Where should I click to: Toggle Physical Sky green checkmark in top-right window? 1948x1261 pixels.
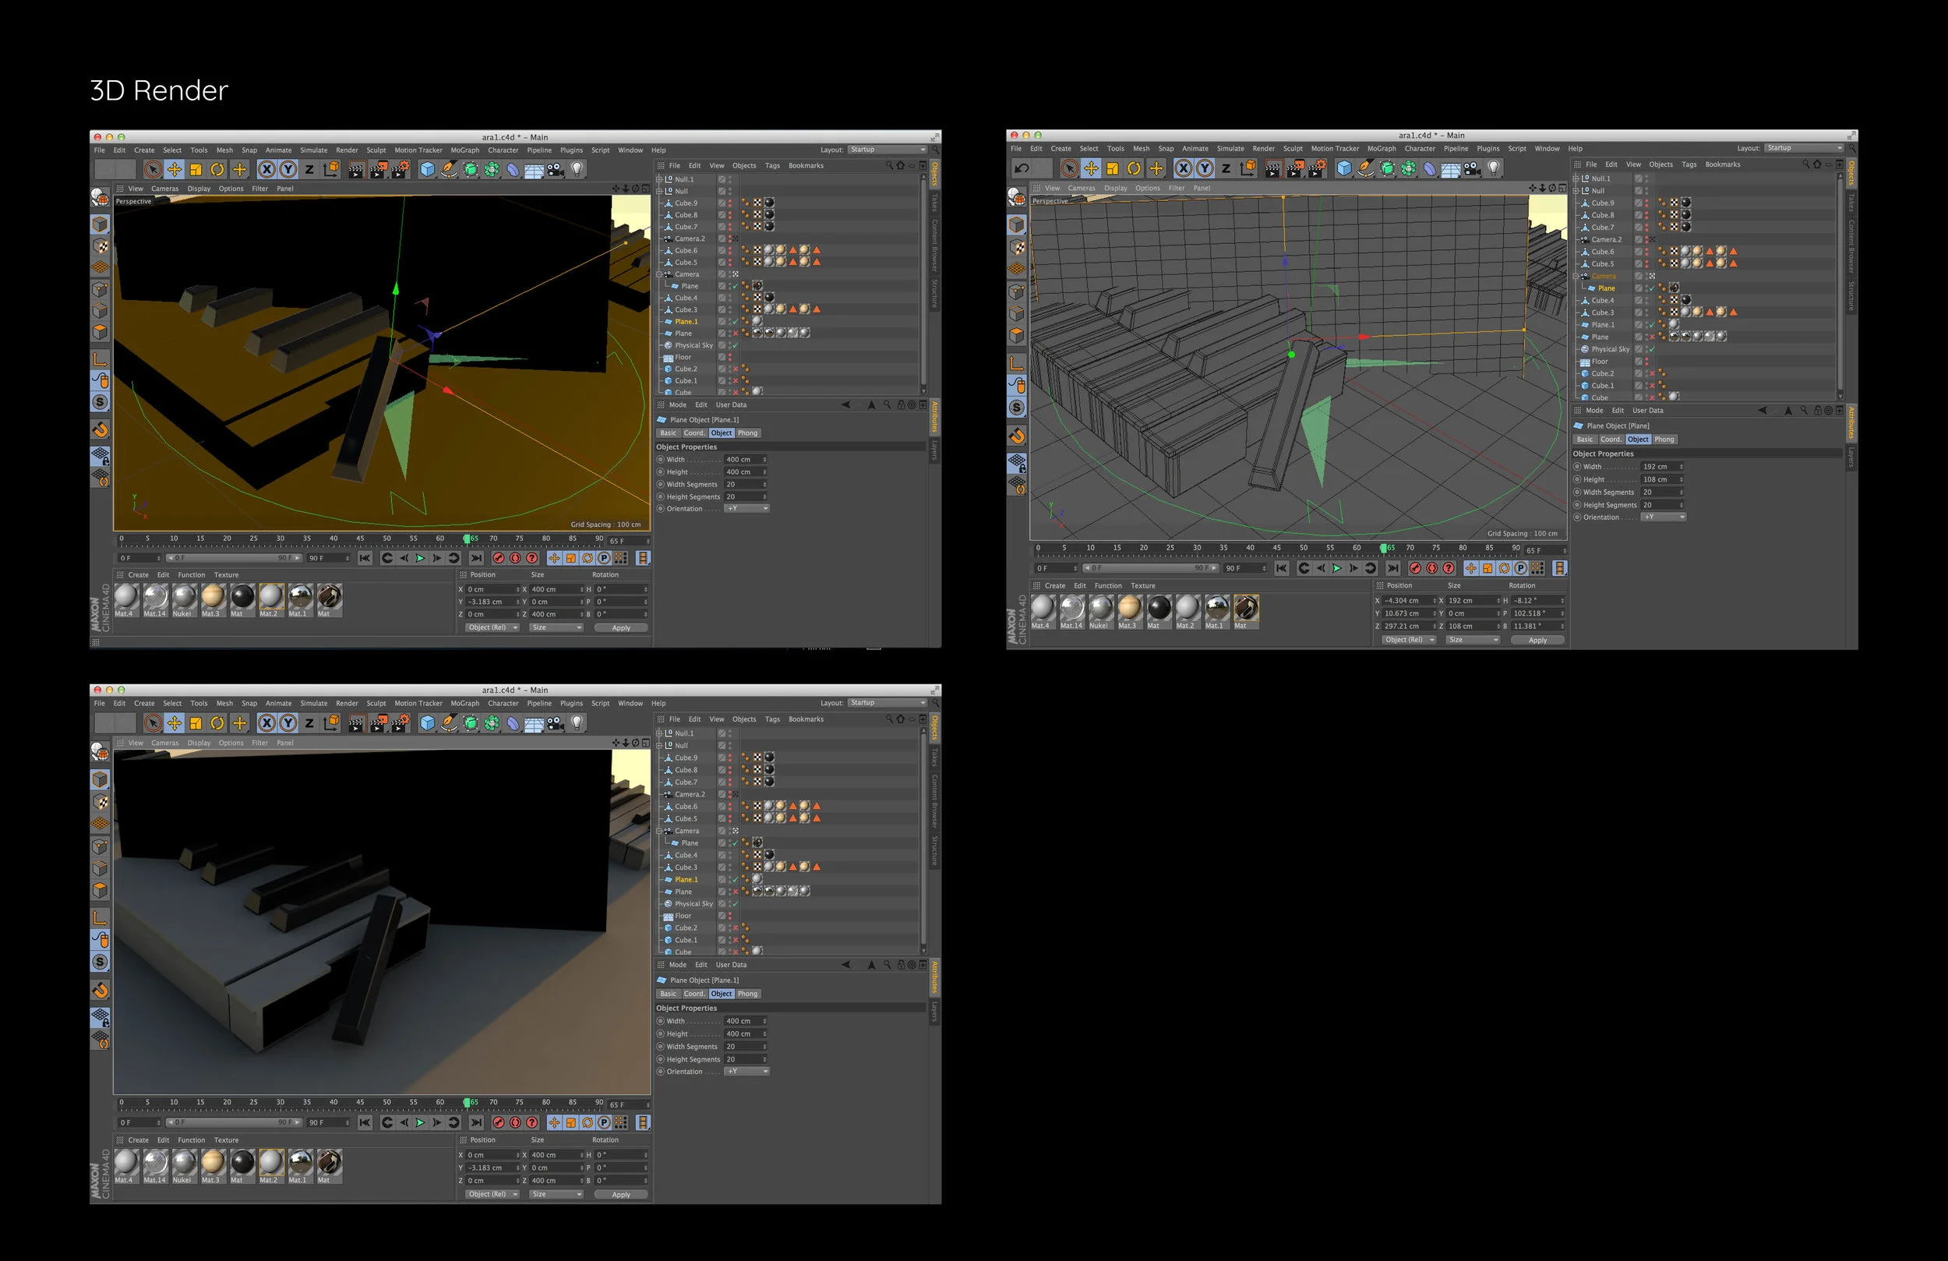click(x=1652, y=350)
